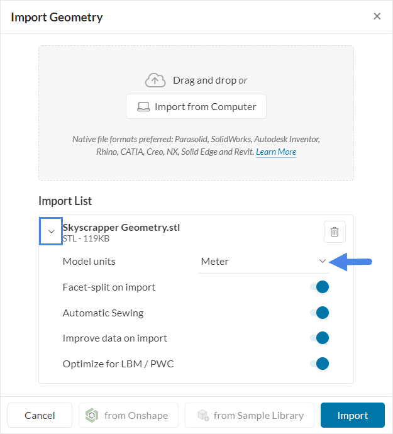
Task: Click the cloud upload icon
Action: point(155,81)
